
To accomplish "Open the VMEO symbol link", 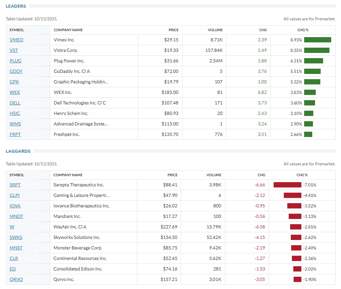I will tap(16, 40).
